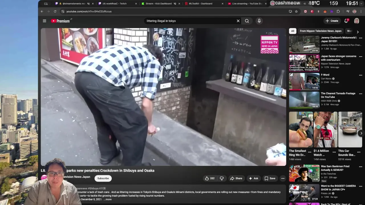The height and width of the screenshot is (205, 365).
Task: Open the Chrome profile avatar in toolbar
Action: coord(354,11)
